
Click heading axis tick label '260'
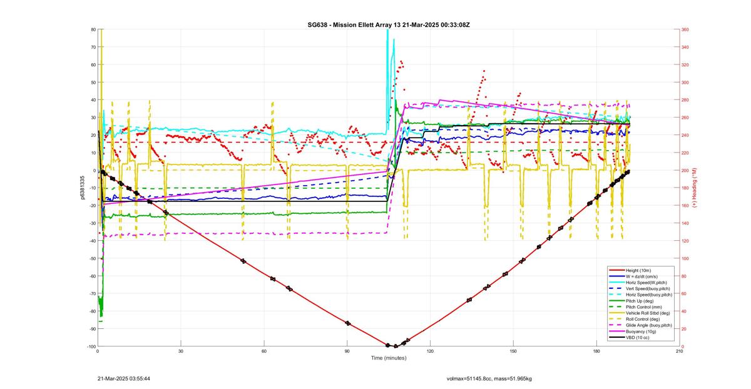(685, 118)
